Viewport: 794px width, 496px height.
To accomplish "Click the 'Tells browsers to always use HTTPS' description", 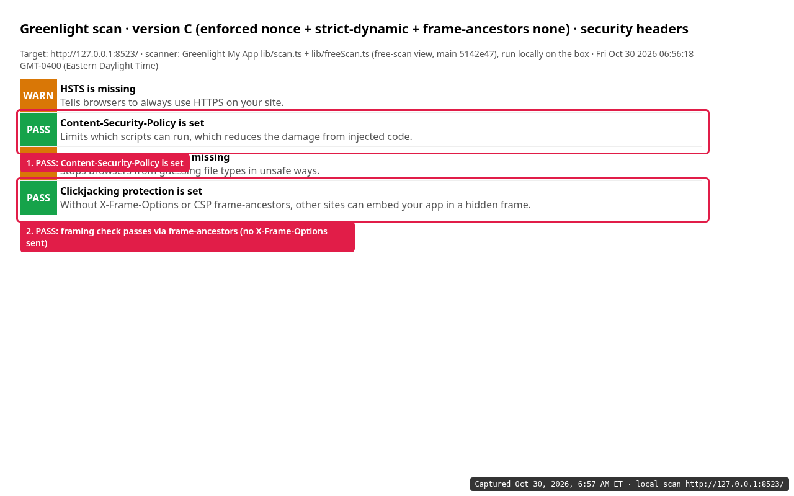I will point(172,102).
